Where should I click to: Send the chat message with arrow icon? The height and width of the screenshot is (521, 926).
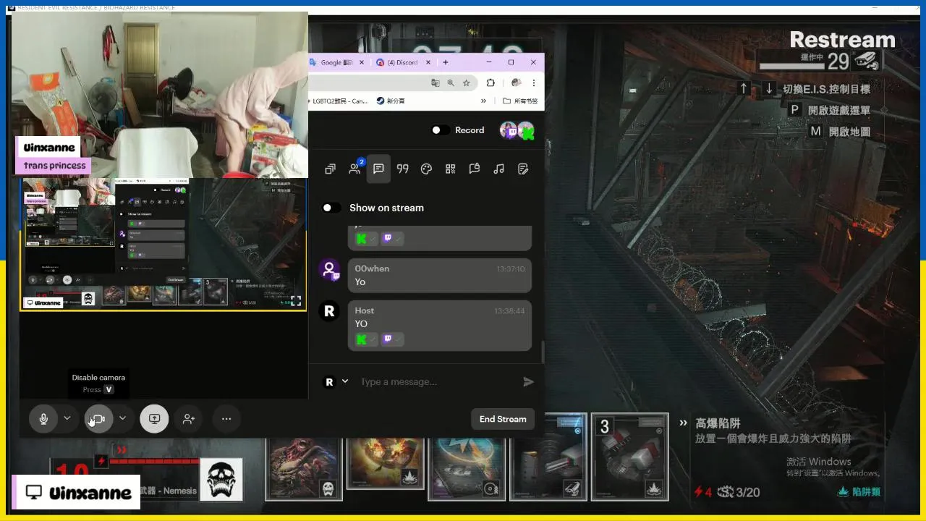coord(528,381)
